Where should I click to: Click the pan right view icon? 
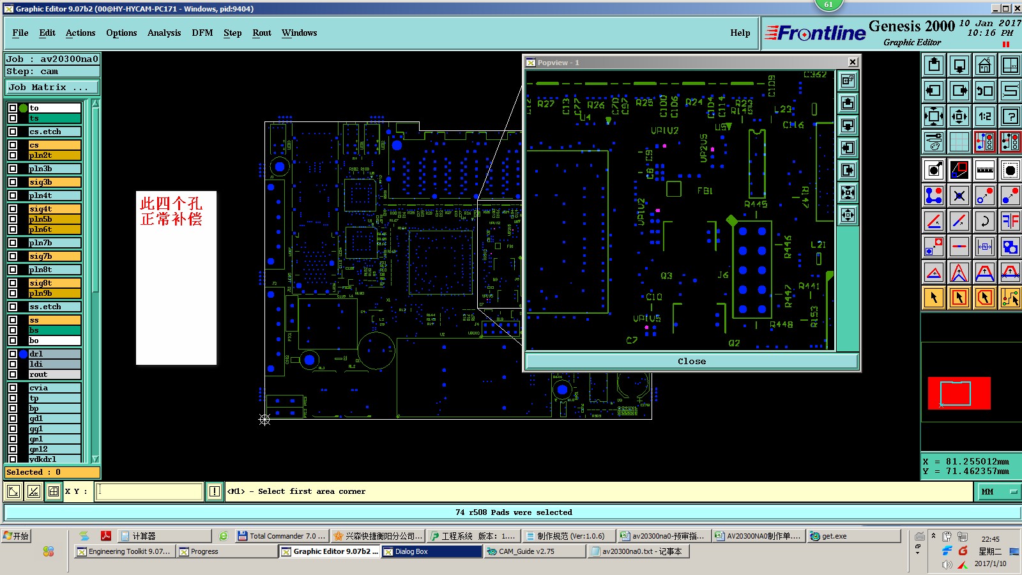pos(959,91)
